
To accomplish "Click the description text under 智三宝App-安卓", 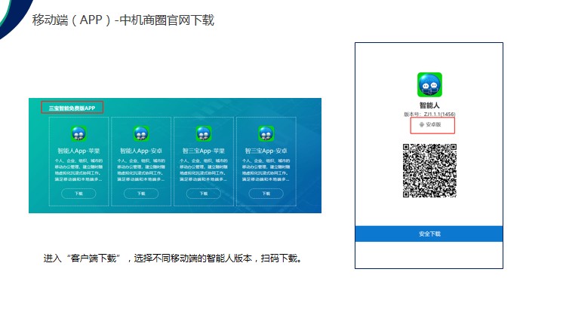I will coord(266,170).
